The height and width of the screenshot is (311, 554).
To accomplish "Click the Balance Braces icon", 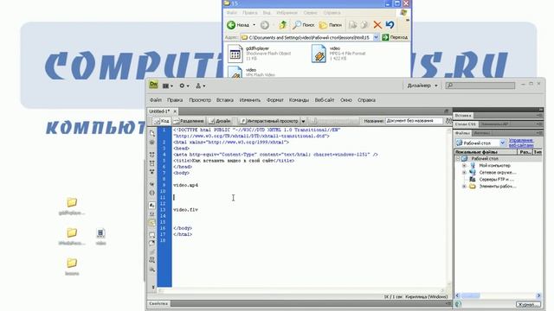I will point(152,193).
